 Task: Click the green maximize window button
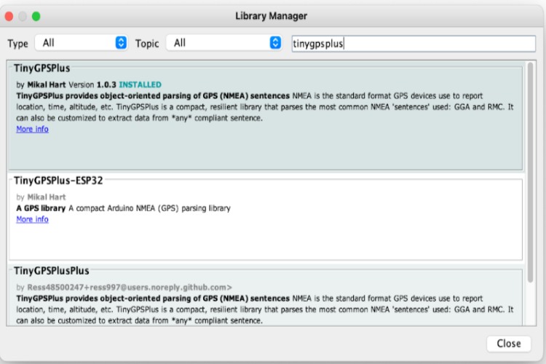36,16
